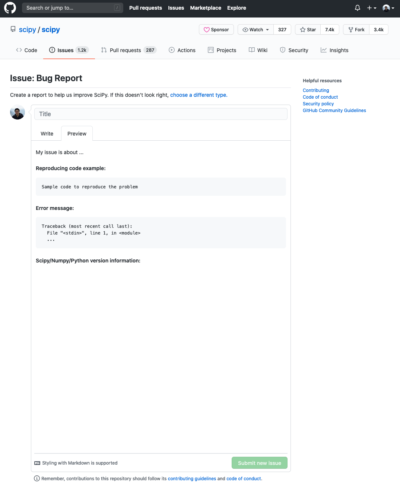Open the notifications bell
The height and width of the screenshot is (491, 400).
coord(357,8)
